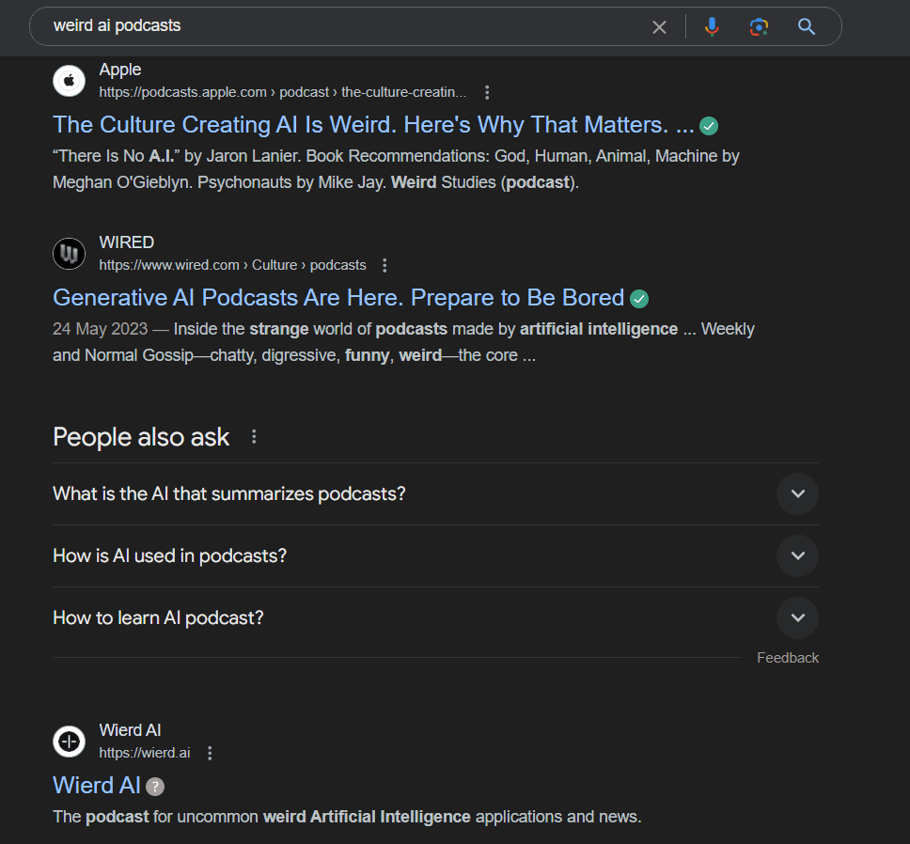This screenshot has height=844, width=910.
Task: Click the magnifying glass search button
Action: click(x=806, y=26)
